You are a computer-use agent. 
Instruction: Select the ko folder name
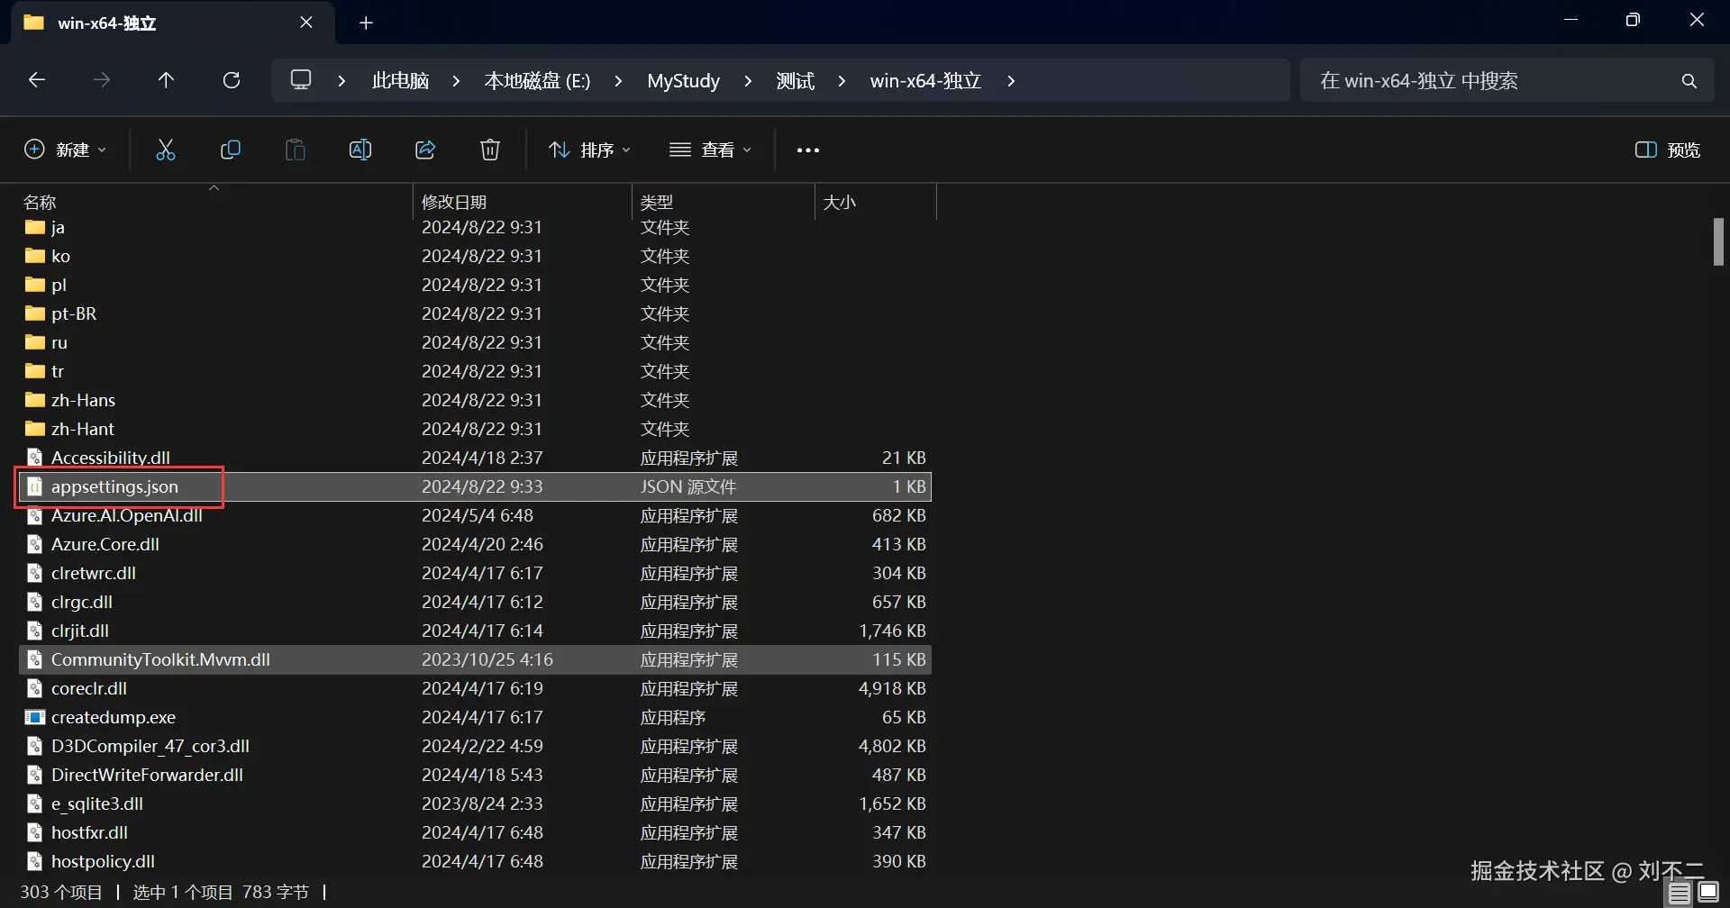60,256
